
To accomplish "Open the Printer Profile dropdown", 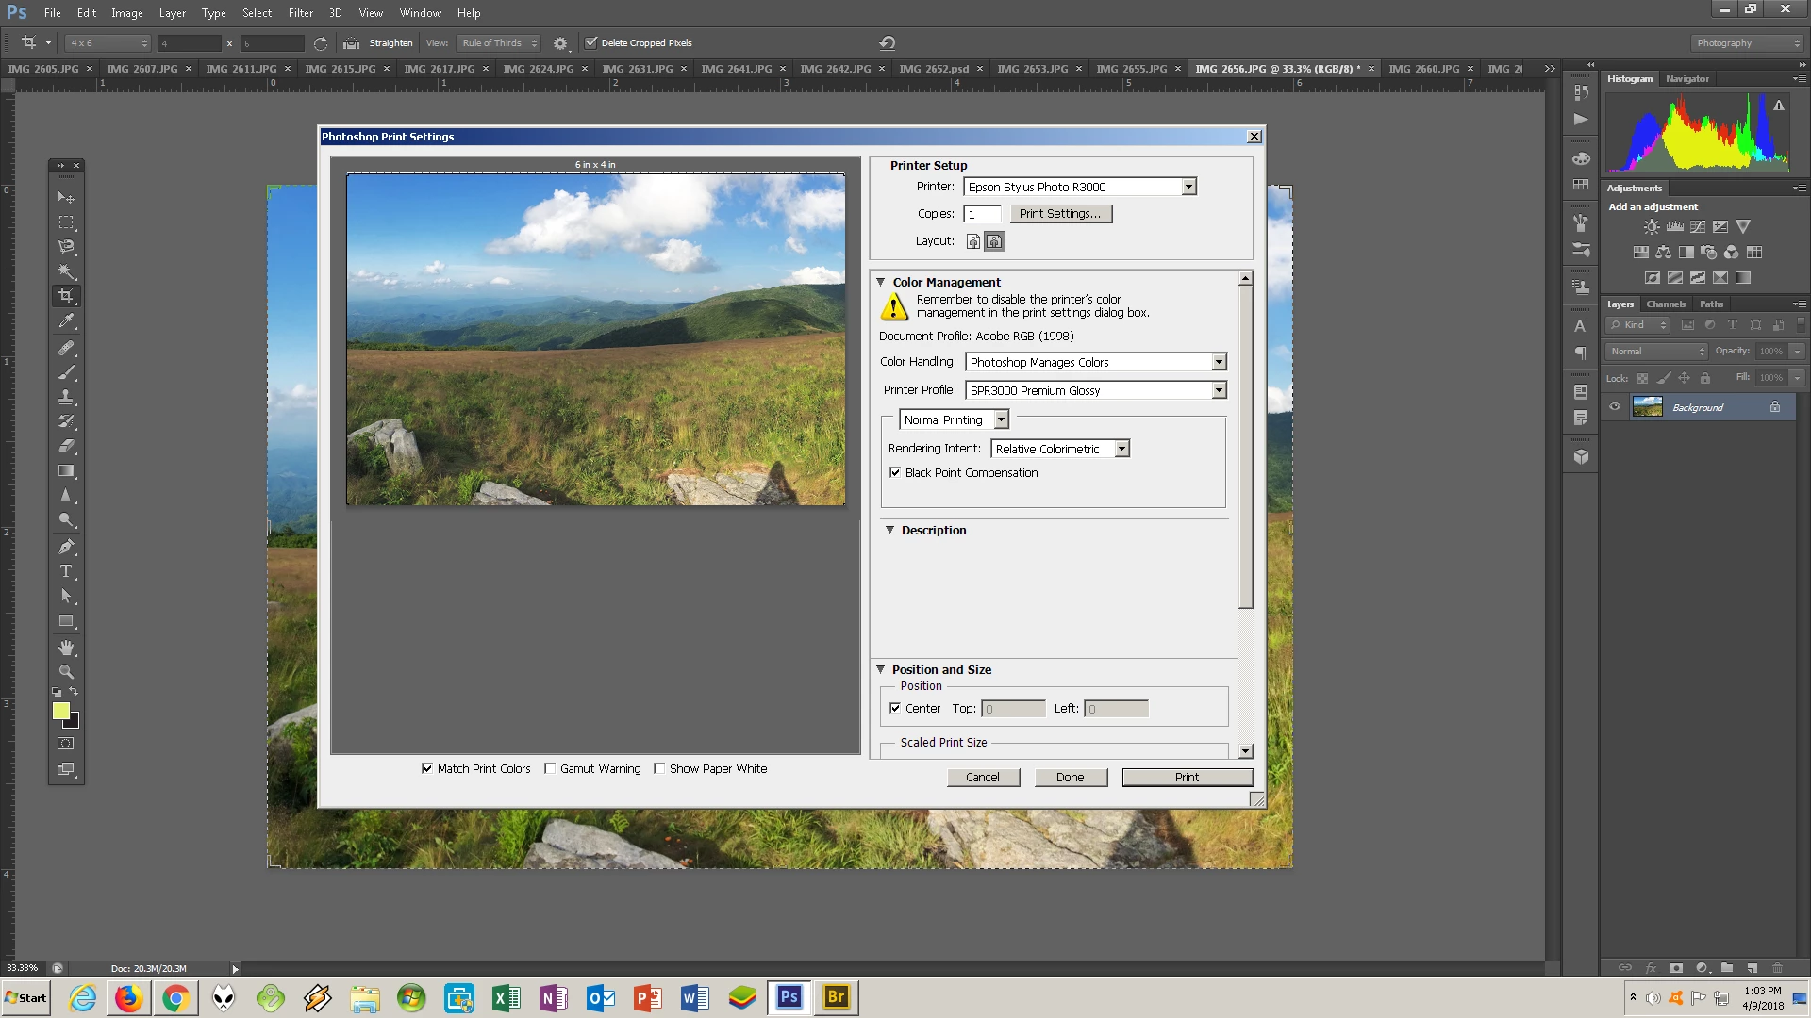I will pyautogui.click(x=1219, y=390).
